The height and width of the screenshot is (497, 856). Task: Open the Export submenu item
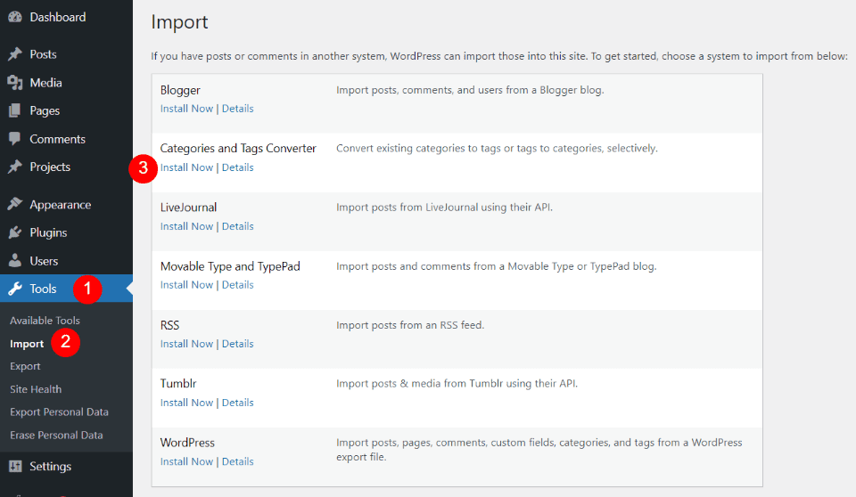click(25, 366)
